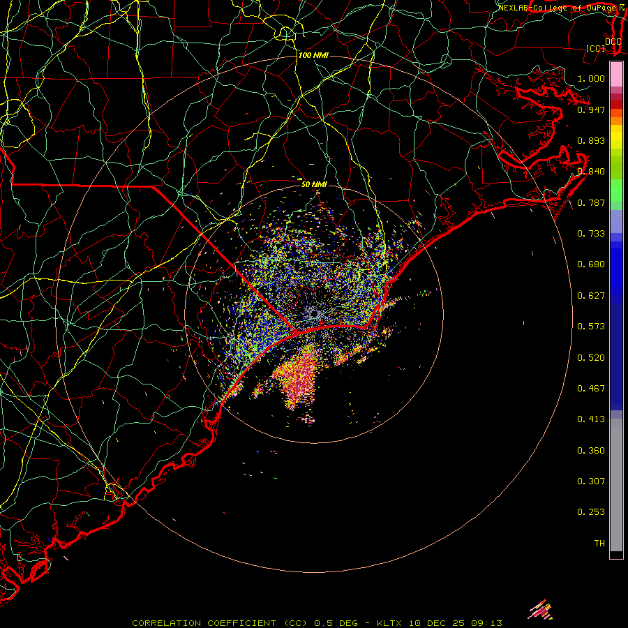Click the 0.680 scale value
Viewport: 628px width, 628px height.
coord(591,264)
